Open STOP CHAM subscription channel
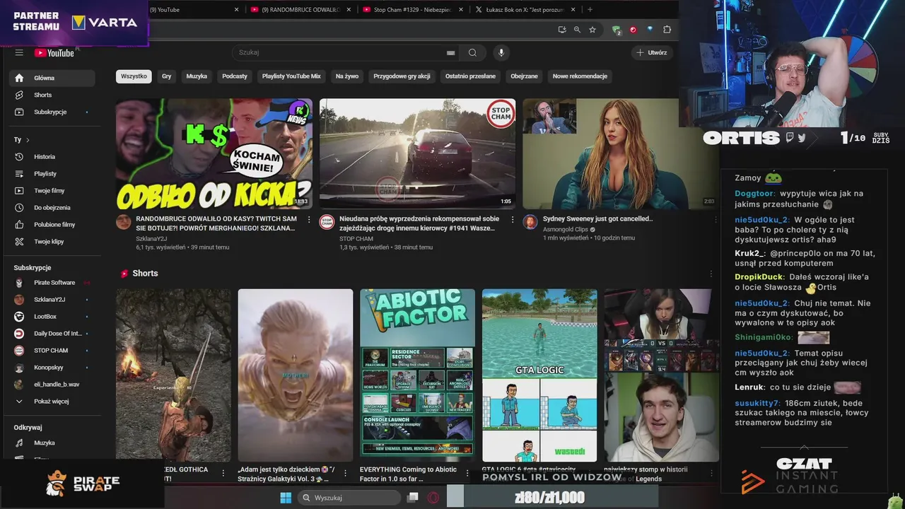Viewport: 905px width, 509px height. 52,351
